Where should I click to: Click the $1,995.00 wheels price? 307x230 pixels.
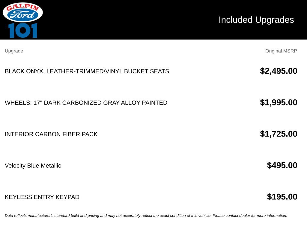point(279,102)
